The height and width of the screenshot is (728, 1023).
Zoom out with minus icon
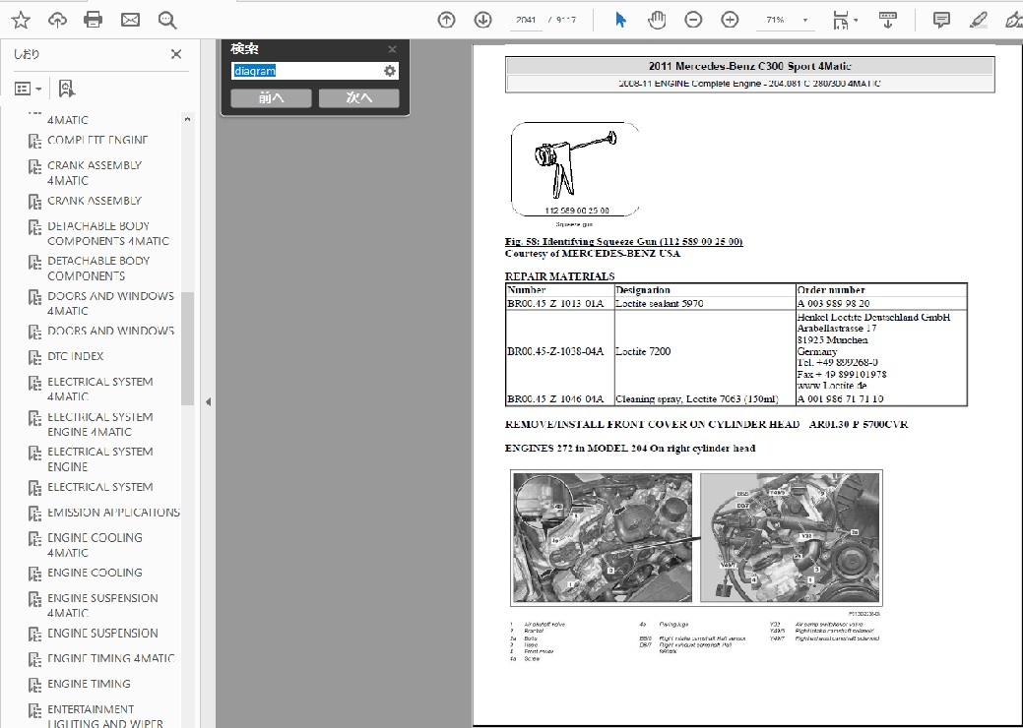(x=693, y=21)
